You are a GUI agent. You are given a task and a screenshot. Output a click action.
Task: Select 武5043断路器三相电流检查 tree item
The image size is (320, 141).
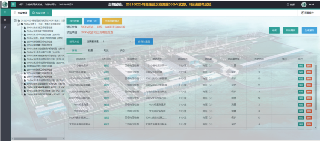click(39, 41)
